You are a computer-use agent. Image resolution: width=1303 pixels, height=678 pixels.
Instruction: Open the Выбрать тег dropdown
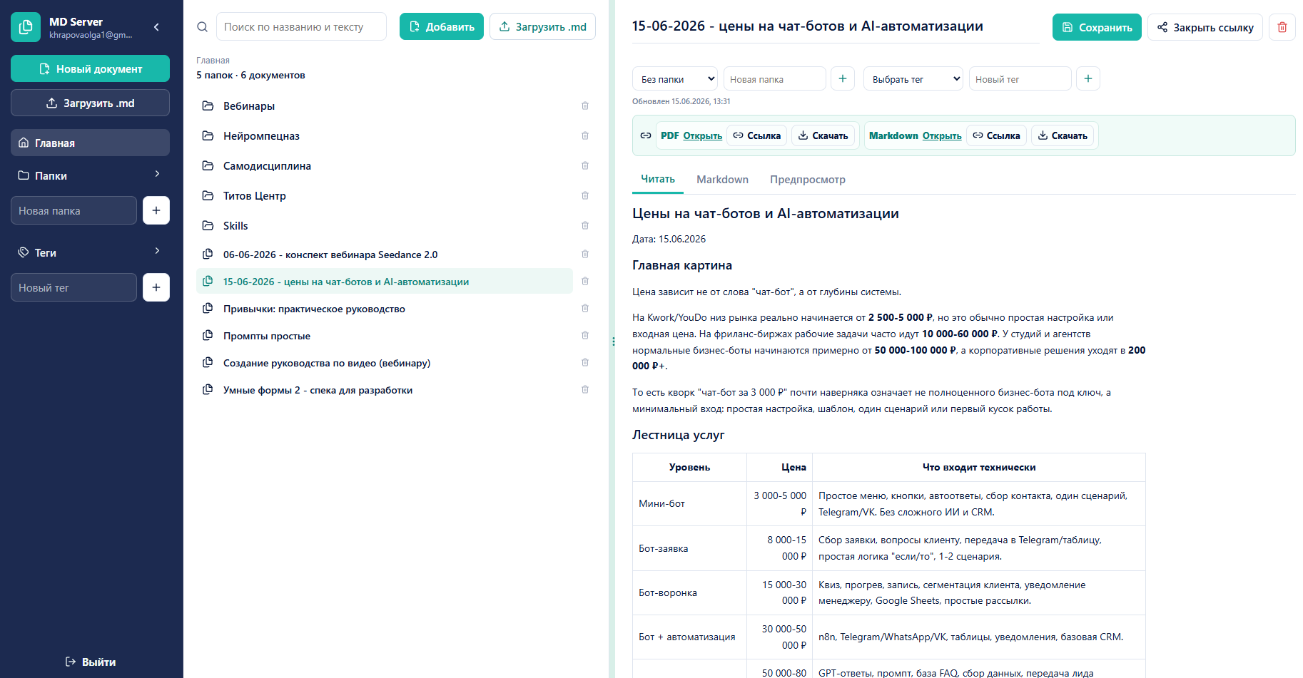click(x=913, y=78)
